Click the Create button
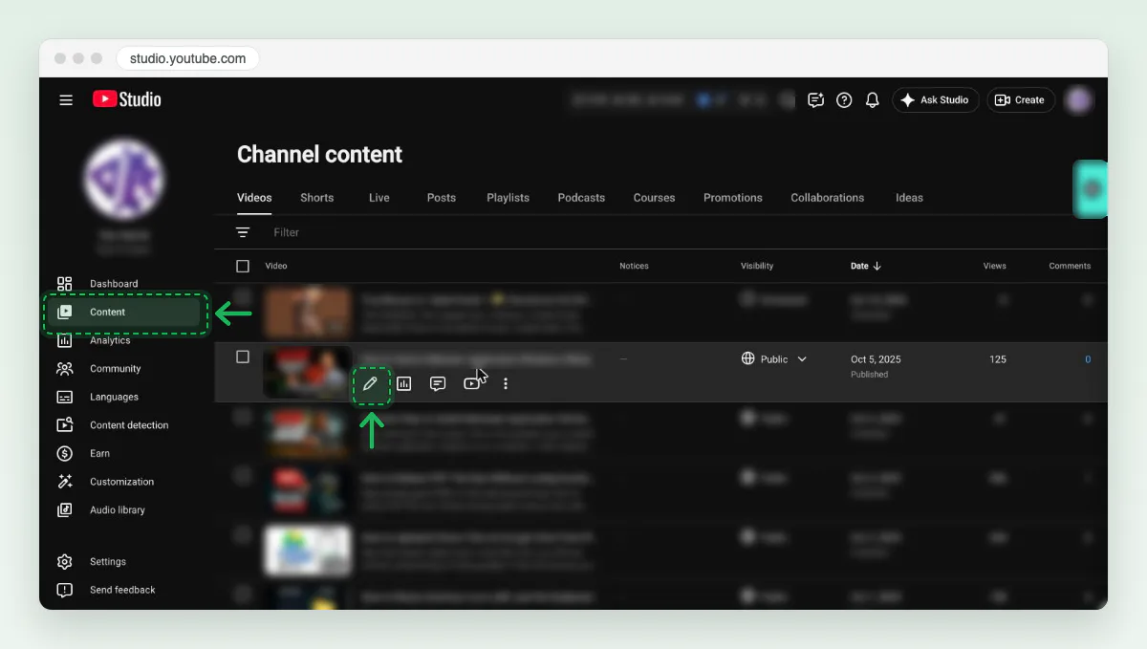 click(x=1020, y=99)
